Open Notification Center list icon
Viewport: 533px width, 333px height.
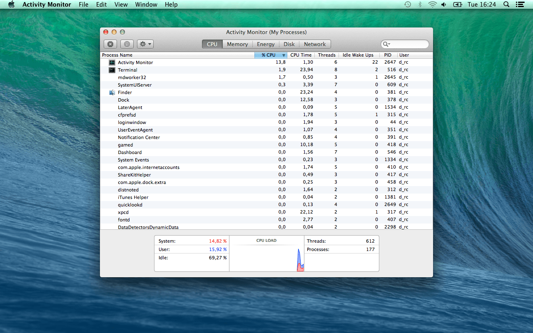coord(520,5)
